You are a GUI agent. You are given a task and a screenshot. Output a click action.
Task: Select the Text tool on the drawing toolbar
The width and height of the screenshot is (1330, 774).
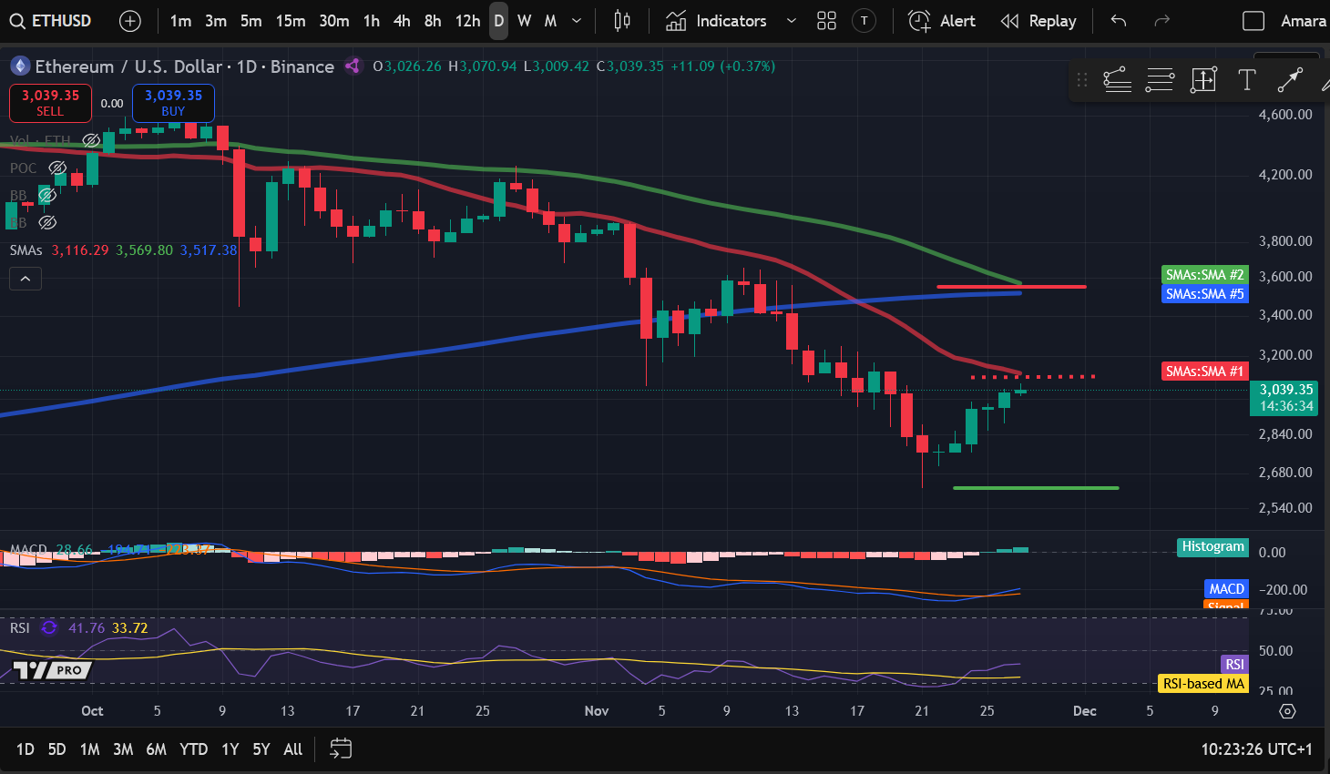click(x=1246, y=80)
